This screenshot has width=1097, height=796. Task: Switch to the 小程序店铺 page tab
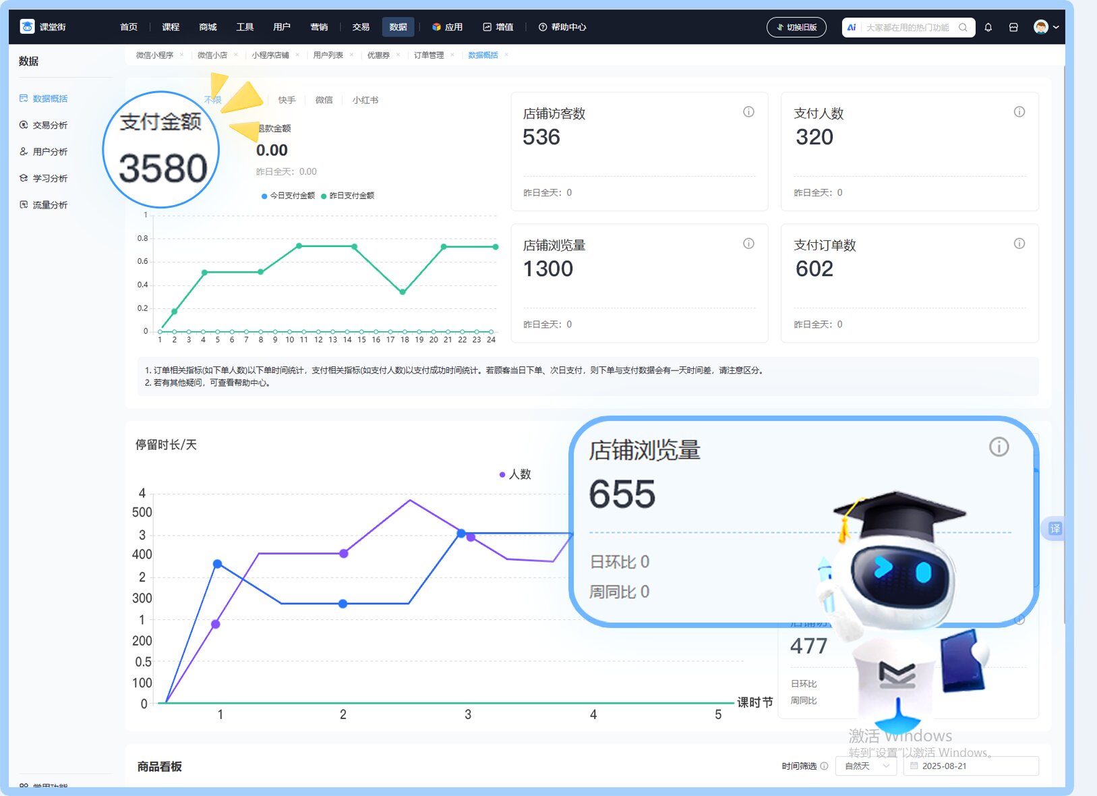tap(270, 55)
